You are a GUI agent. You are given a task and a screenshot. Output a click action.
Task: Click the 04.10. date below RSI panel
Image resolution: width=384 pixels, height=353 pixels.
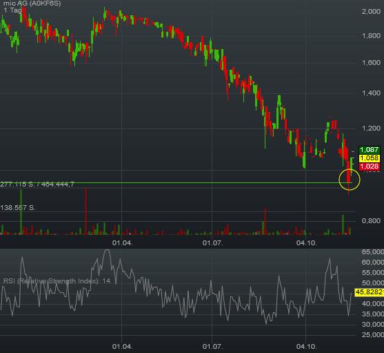click(306, 347)
